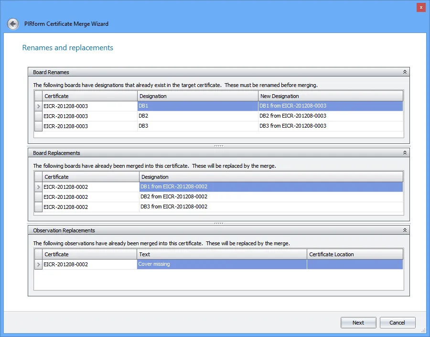Viewport: 430px width, 337px height.
Task: Expand the Cover missing observation row
Action: coord(37,264)
